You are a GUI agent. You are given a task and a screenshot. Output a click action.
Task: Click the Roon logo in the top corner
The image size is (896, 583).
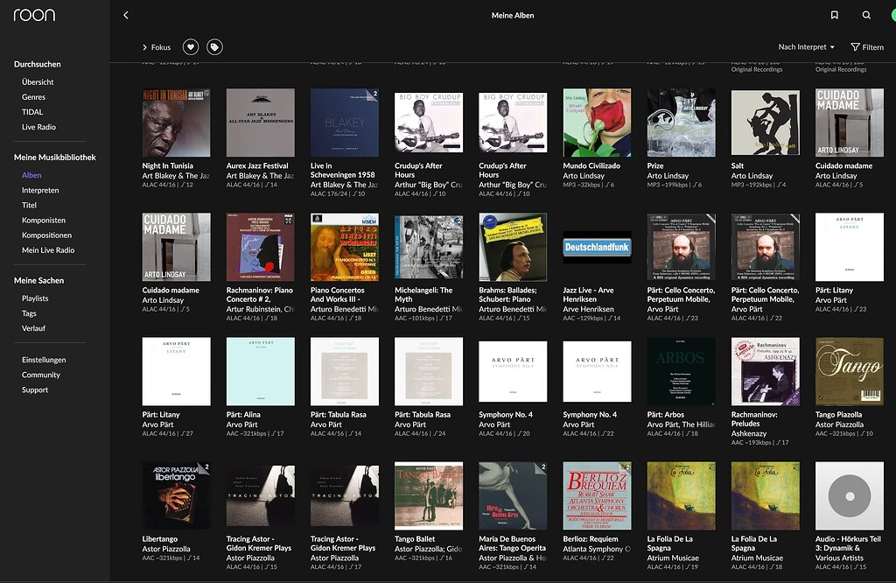point(33,15)
